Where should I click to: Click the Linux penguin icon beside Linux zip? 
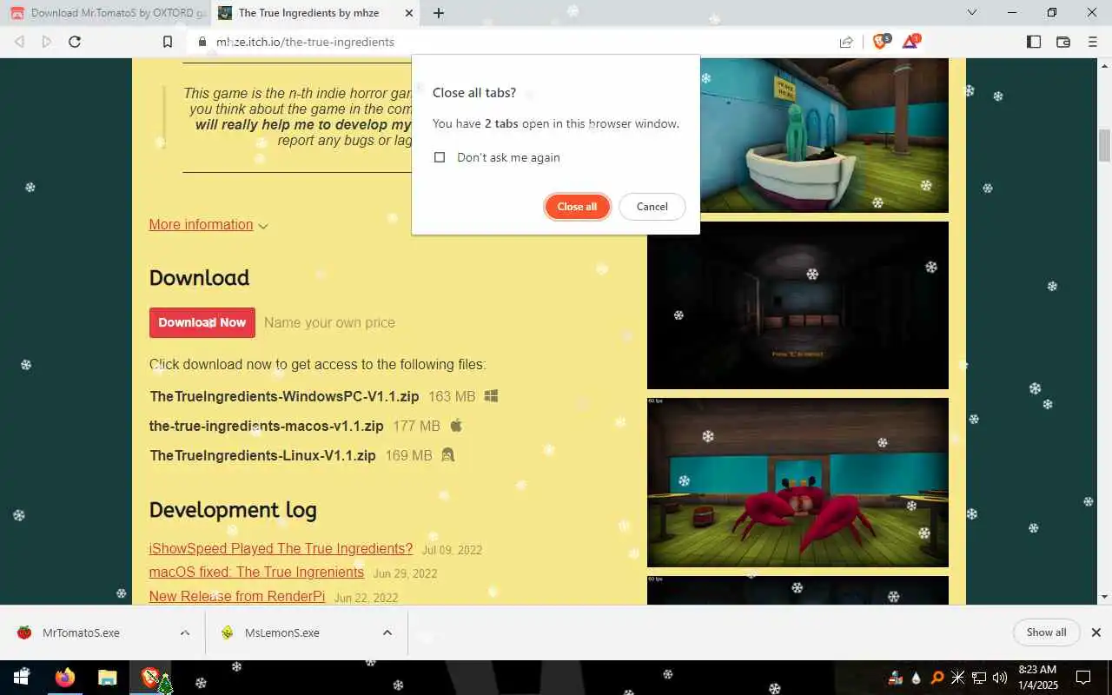coord(448,454)
